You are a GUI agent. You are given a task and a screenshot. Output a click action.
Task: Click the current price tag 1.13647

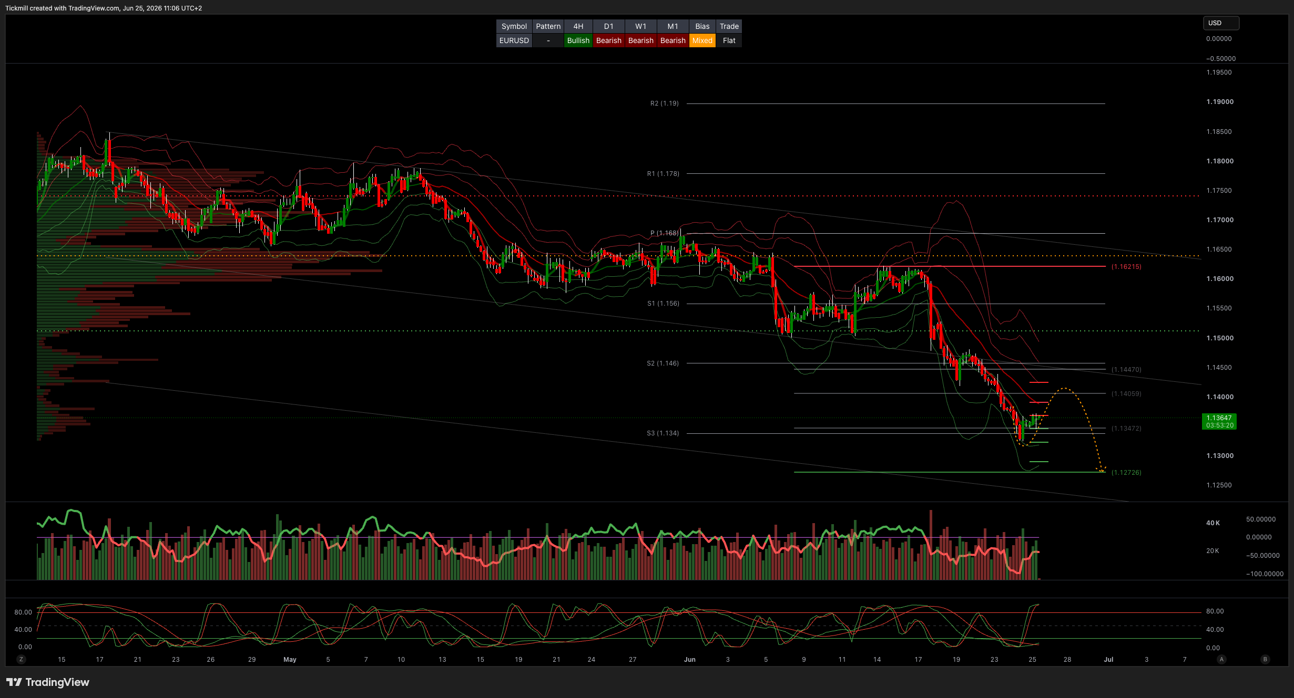click(1219, 421)
